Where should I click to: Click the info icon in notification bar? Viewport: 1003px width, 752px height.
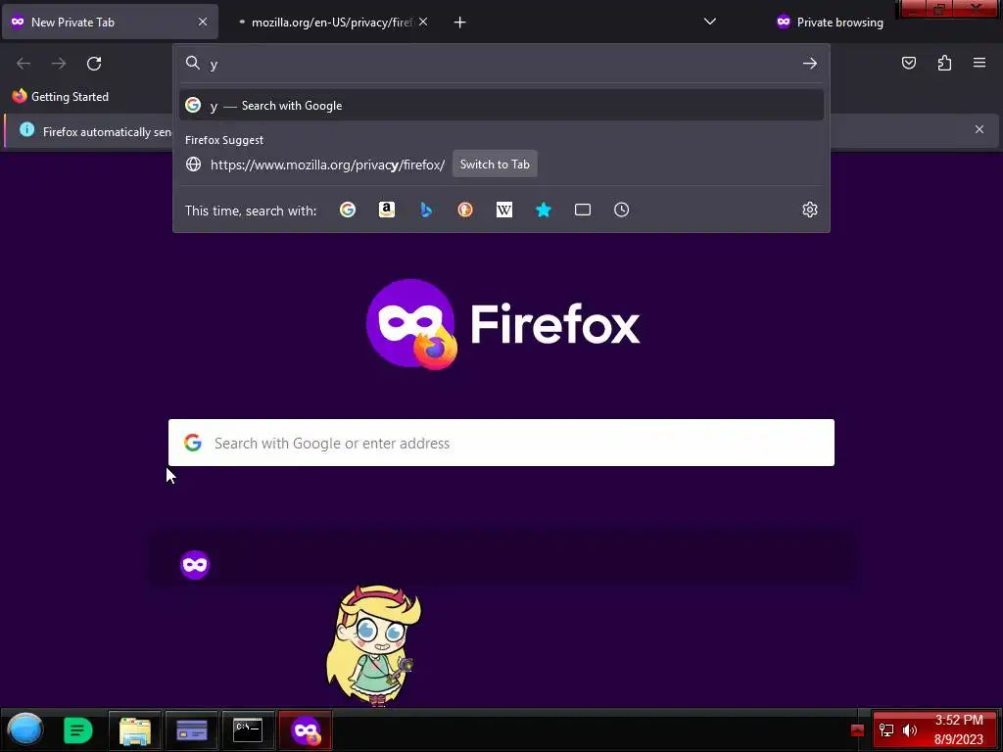pos(26,130)
